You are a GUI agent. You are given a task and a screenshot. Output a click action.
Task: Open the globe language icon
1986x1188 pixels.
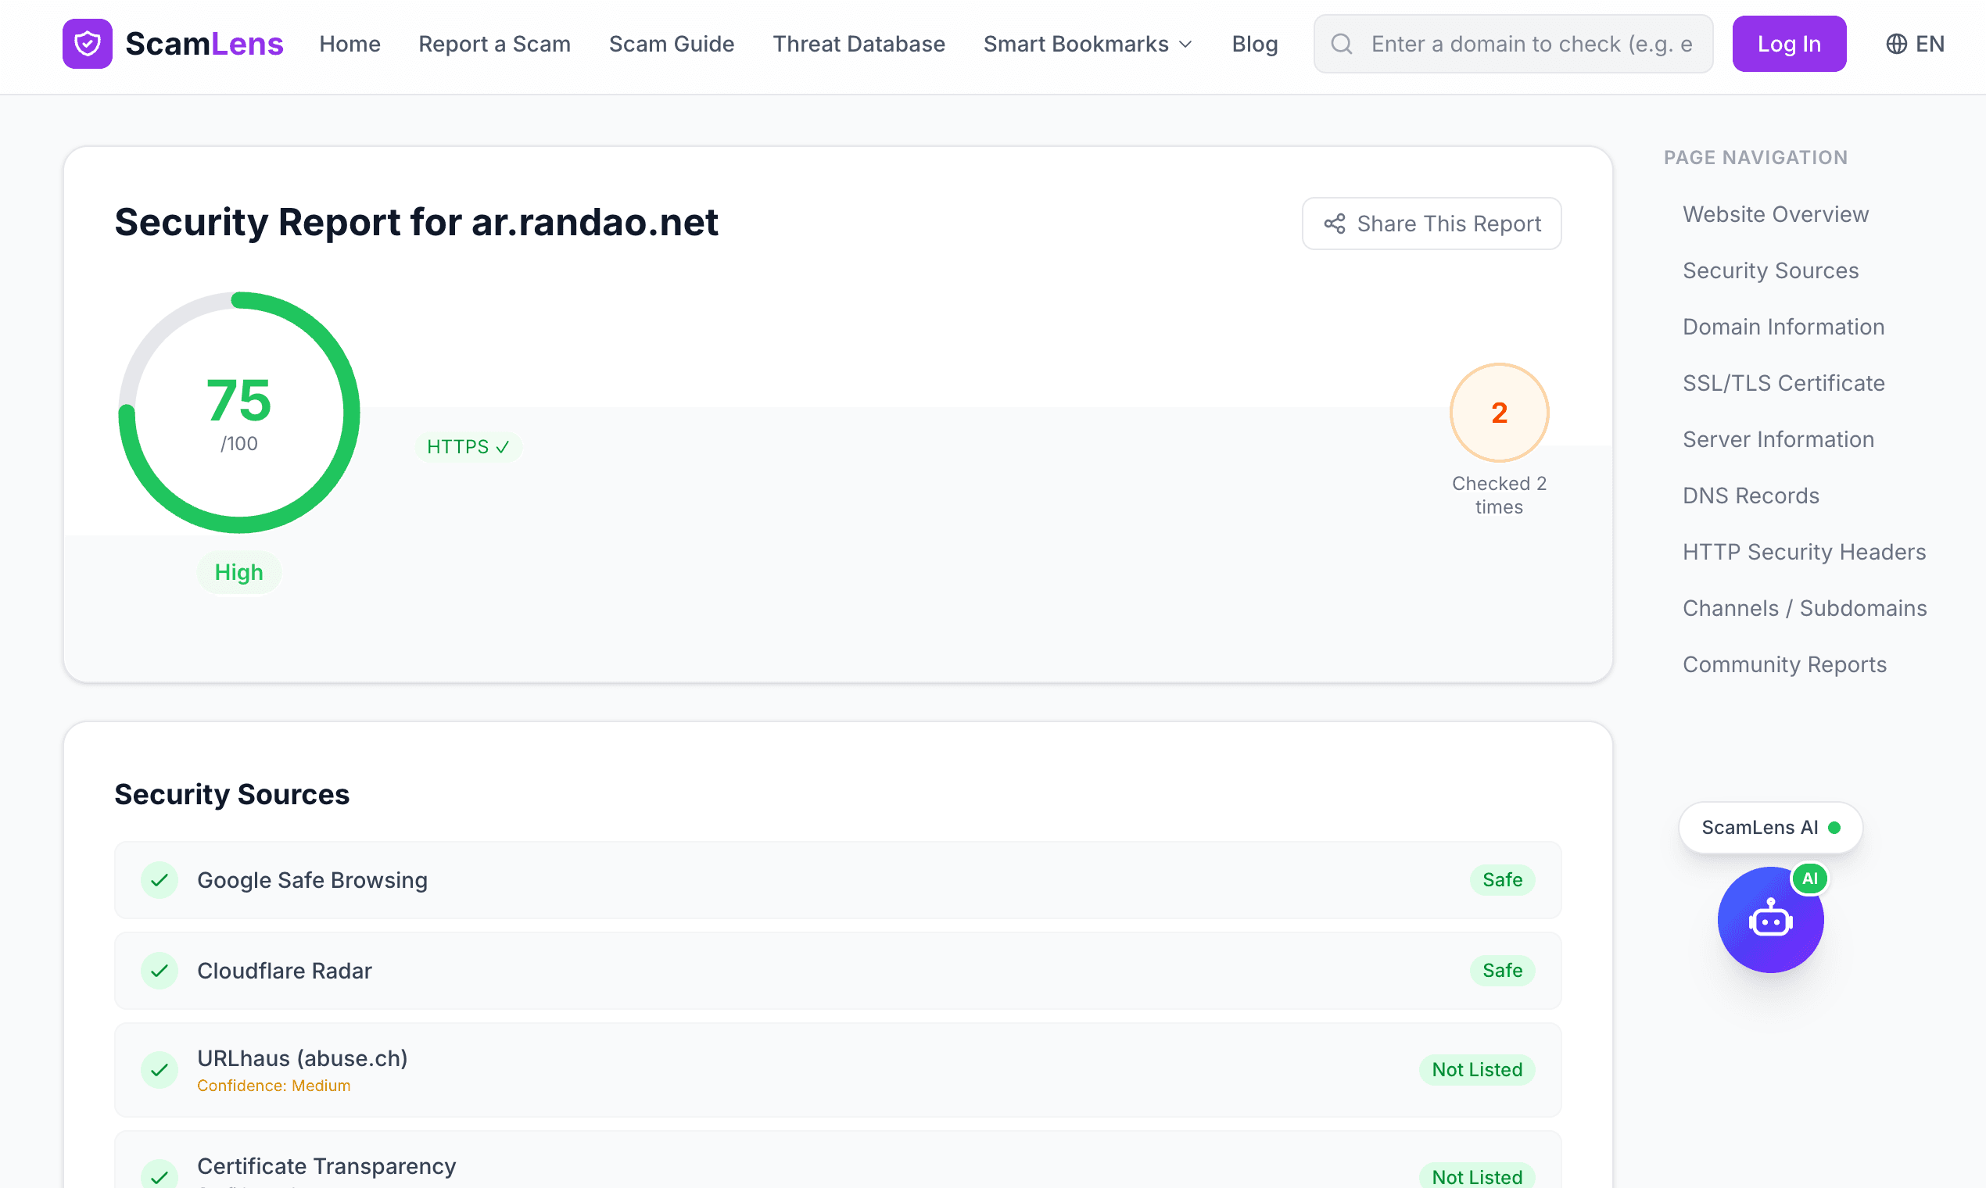(1895, 43)
